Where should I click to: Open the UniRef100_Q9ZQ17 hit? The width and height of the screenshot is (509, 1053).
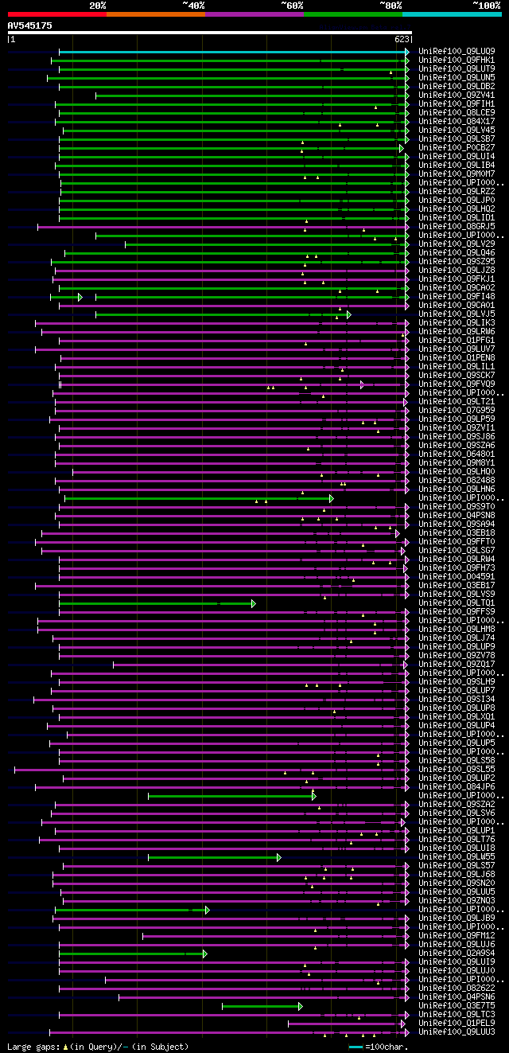click(457, 665)
